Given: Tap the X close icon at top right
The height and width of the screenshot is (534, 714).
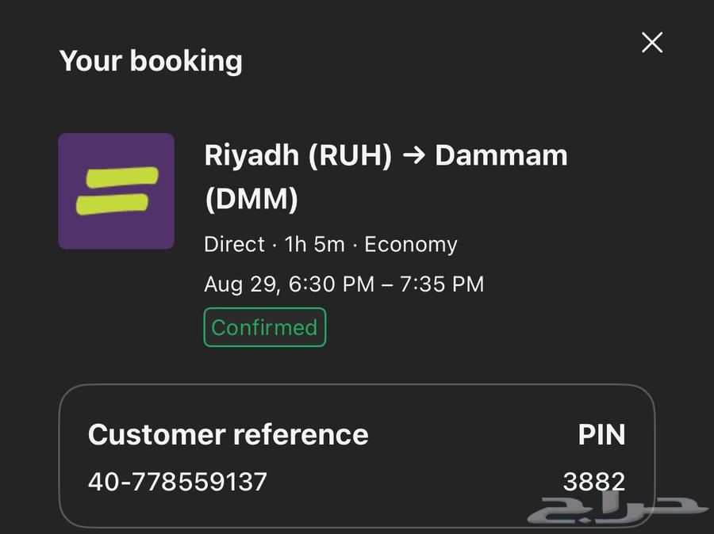Looking at the screenshot, I should tap(651, 42).
